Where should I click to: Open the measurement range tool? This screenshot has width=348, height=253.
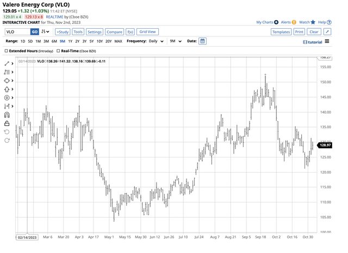coord(7,106)
